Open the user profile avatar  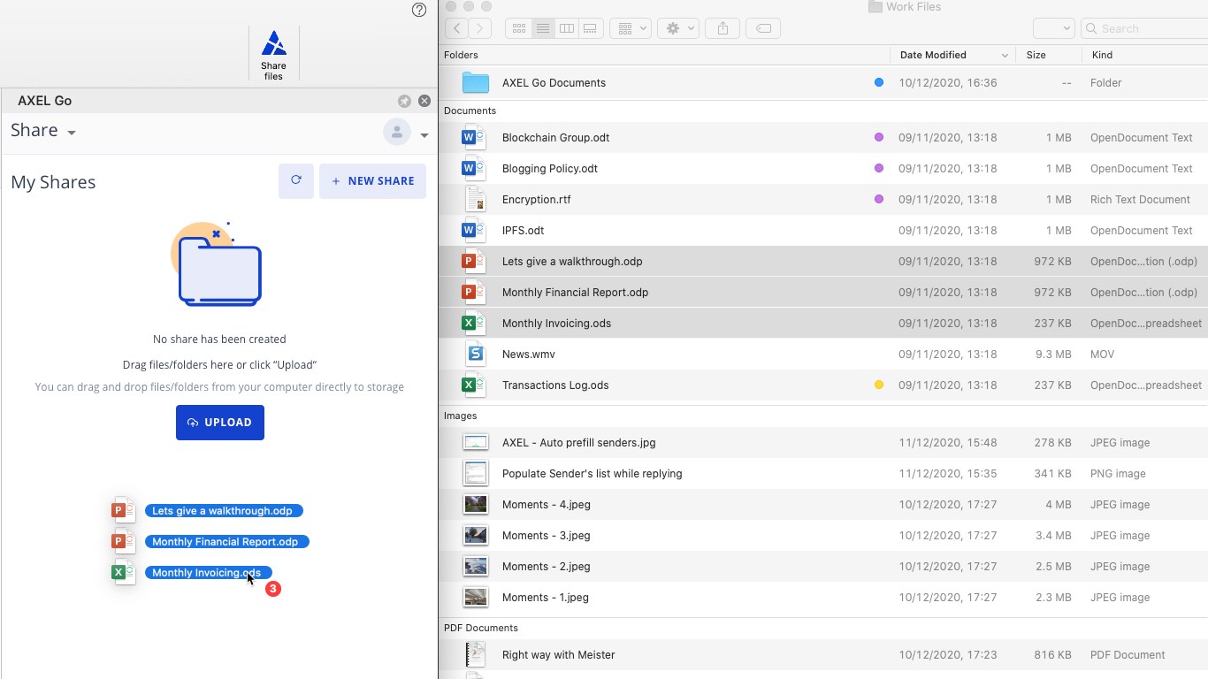(x=397, y=132)
